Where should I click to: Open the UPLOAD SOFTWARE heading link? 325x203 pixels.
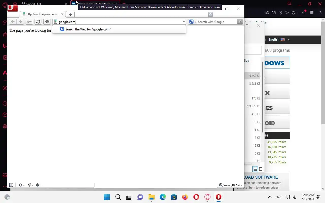tap(261, 177)
